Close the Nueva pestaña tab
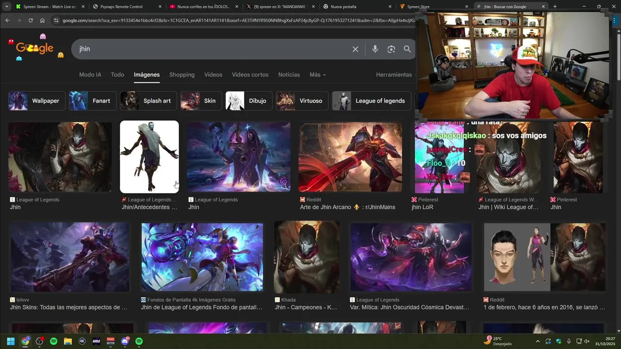The width and height of the screenshot is (621, 349). (x=390, y=7)
